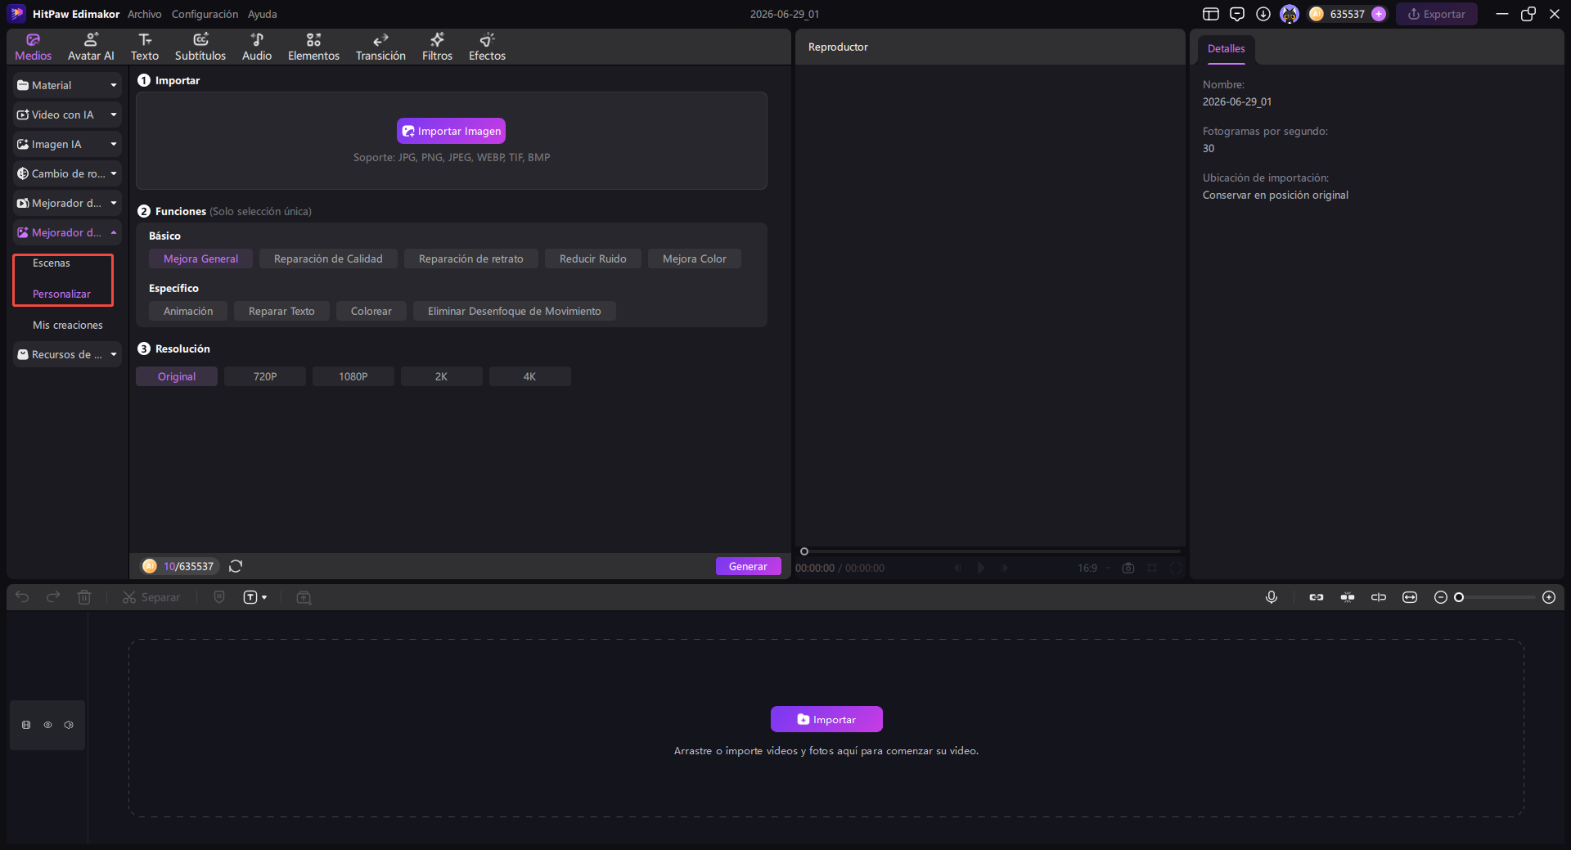Select the 4K resolution option
The image size is (1571, 850).
(529, 376)
